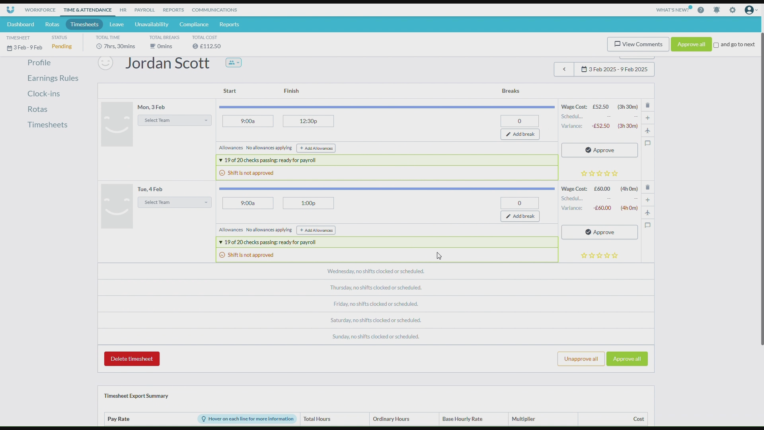The height and width of the screenshot is (430, 764).
Task: Click the airplane leave icon on Monday shift
Action: [x=647, y=131]
